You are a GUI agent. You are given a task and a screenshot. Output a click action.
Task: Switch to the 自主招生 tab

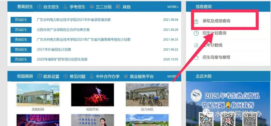tap(51, 7)
